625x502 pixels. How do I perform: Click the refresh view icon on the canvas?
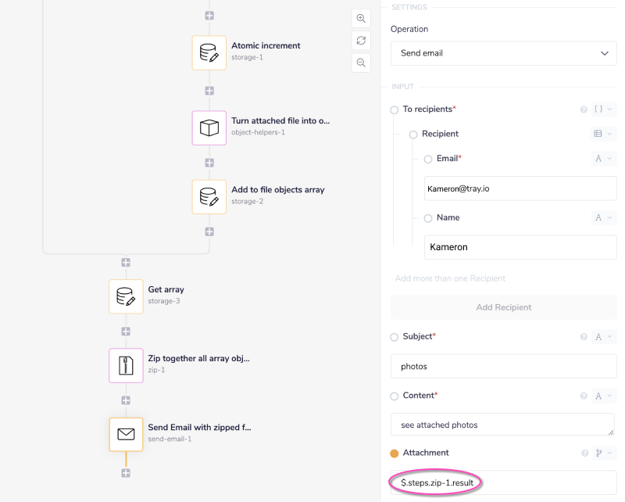coord(361,41)
